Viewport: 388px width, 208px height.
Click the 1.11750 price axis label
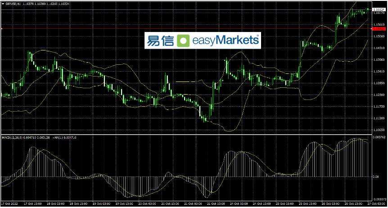pyautogui.click(x=379, y=107)
